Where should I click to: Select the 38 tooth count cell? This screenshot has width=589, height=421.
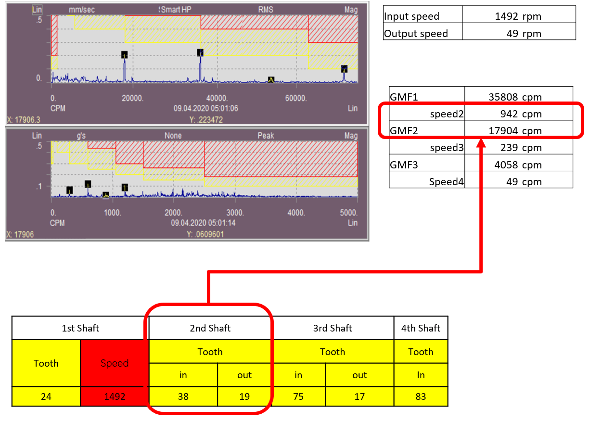(x=183, y=397)
